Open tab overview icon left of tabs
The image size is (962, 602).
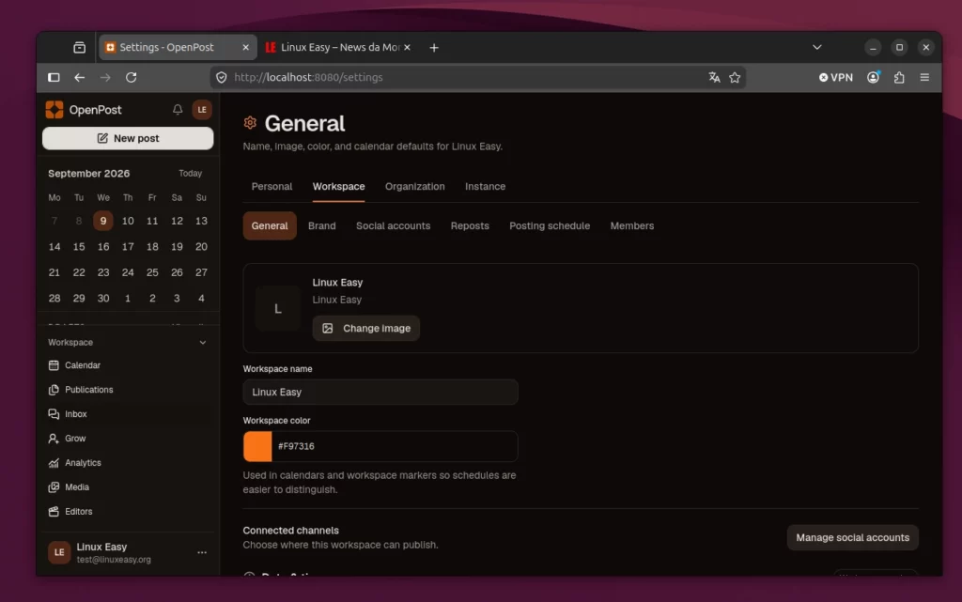(79, 47)
